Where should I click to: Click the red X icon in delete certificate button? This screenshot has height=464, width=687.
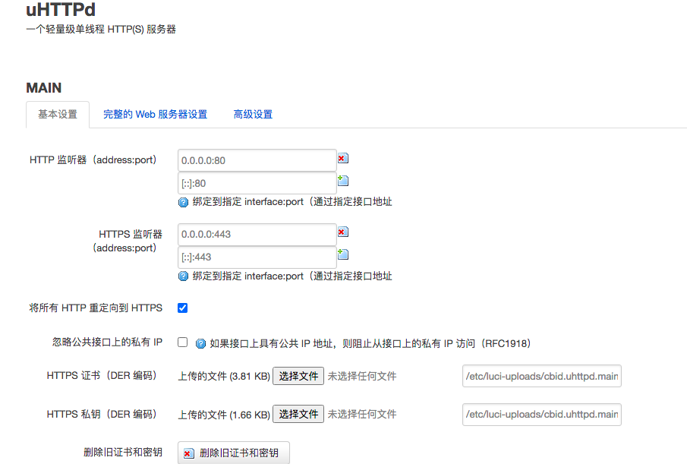pos(188,453)
